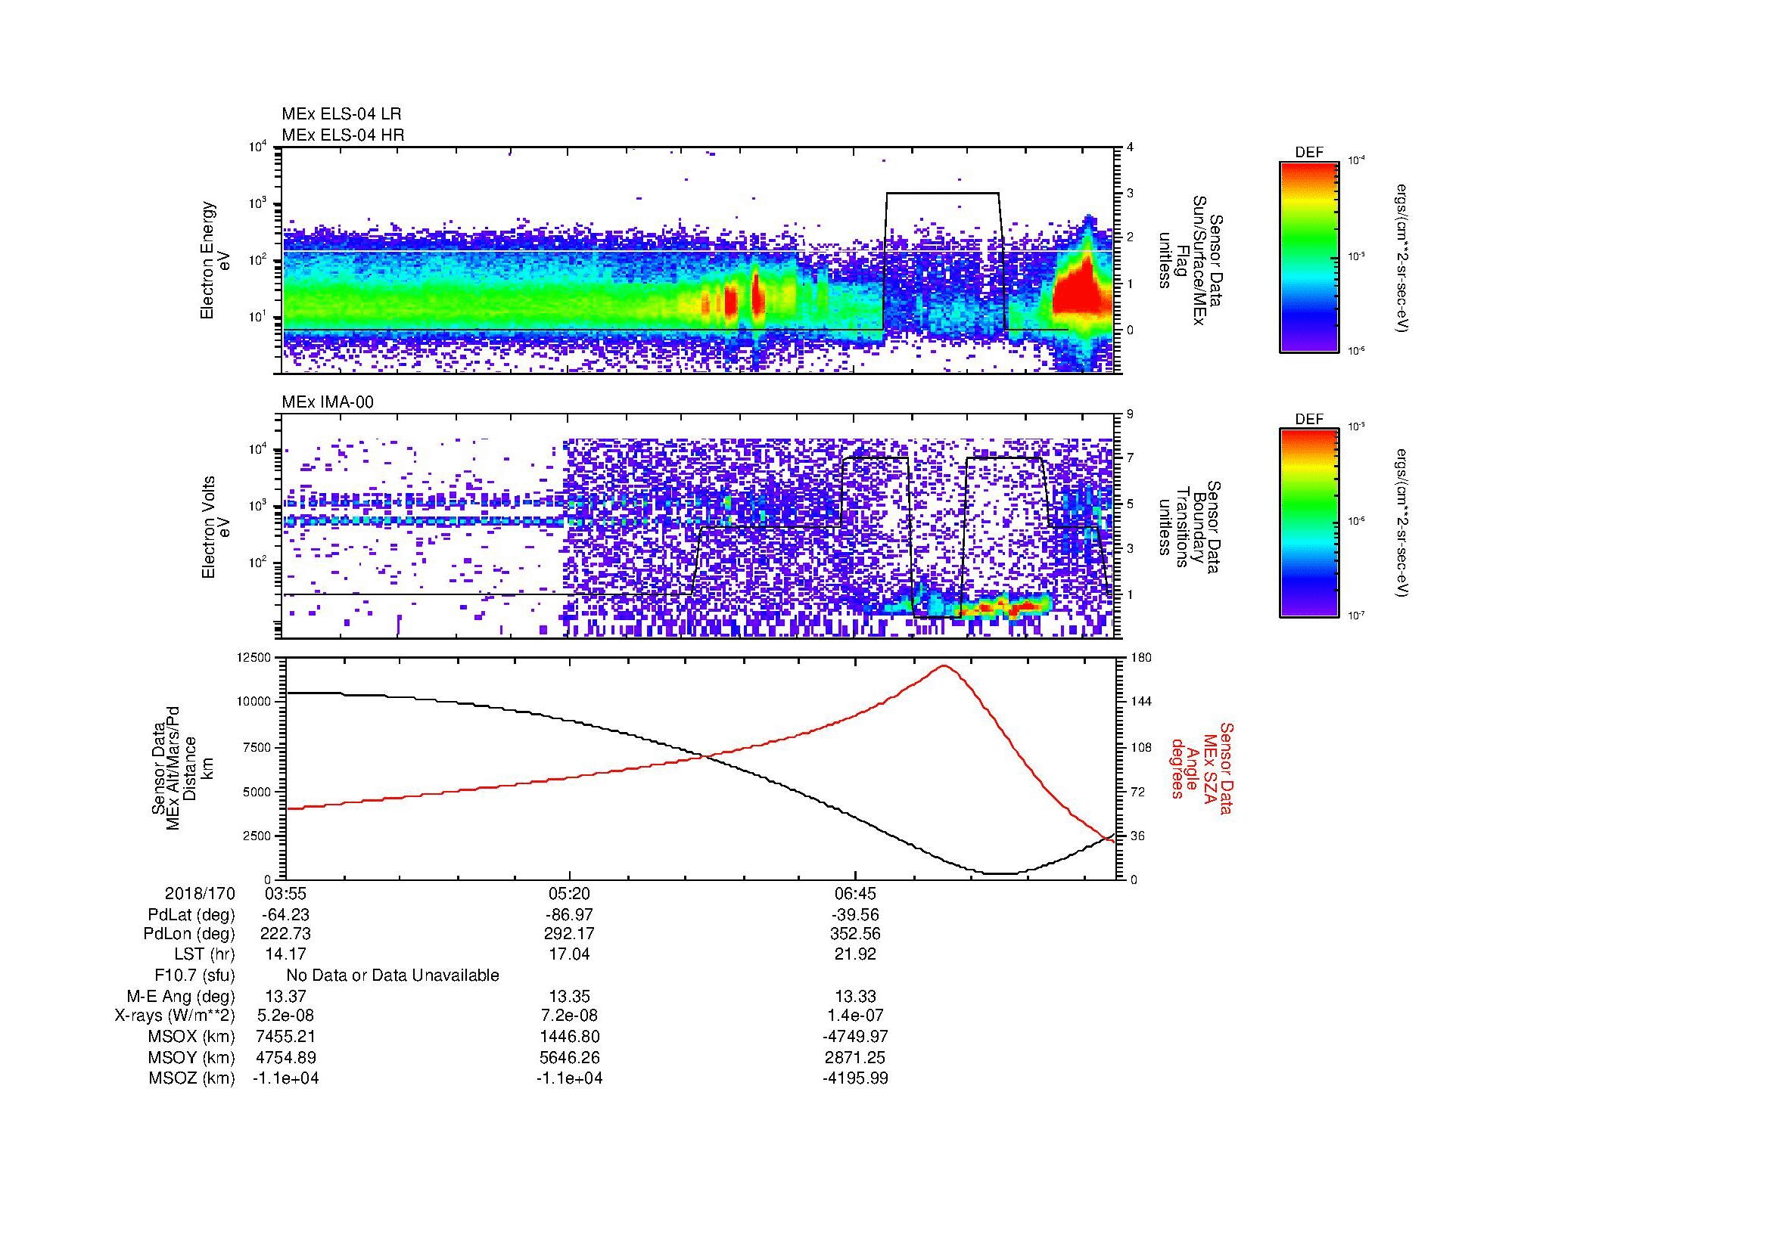This screenshot has width=1770, height=1250.
Task: Click the time tick label '05:20'
Action: click(x=570, y=893)
